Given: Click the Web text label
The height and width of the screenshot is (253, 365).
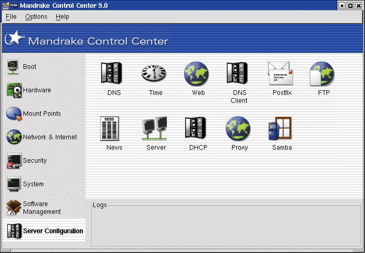Looking at the screenshot, I should (x=198, y=93).
